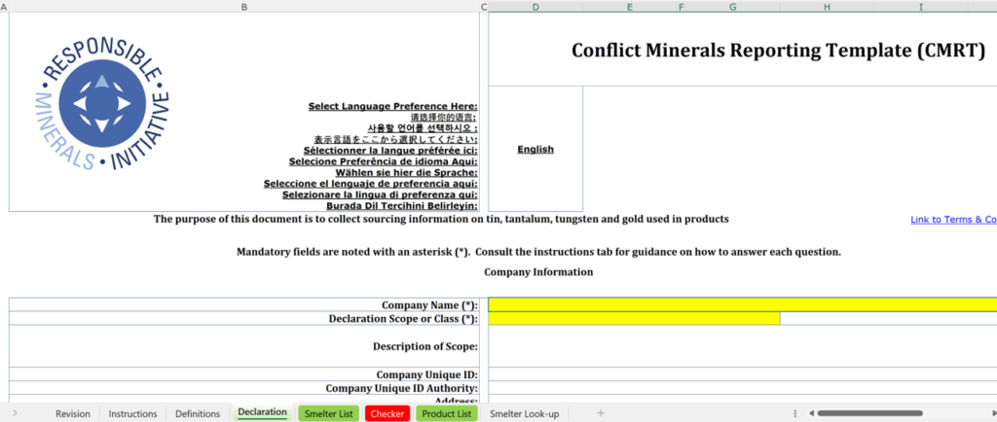Click the yellow Company Name input cell
Viewport: 997px width, 422px height.
point(743,304)
